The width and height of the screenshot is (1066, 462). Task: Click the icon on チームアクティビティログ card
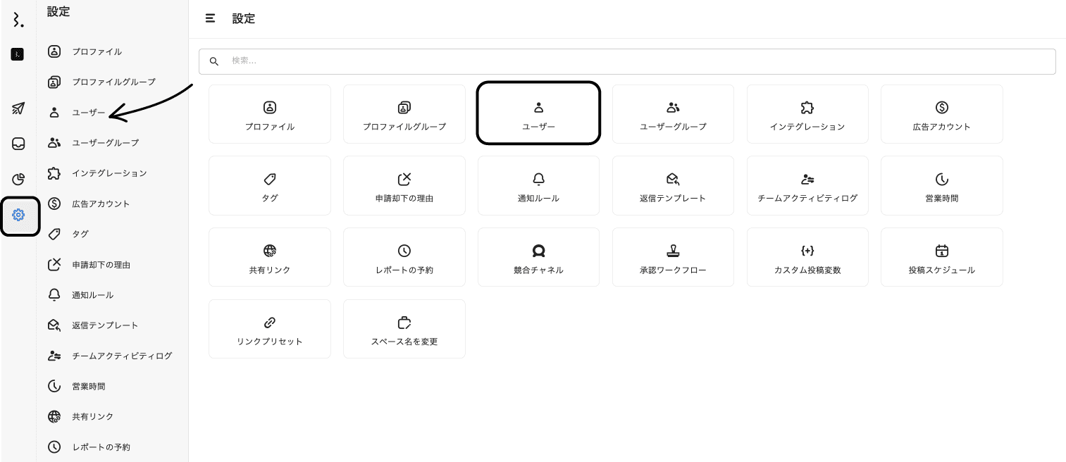[807, 179]
